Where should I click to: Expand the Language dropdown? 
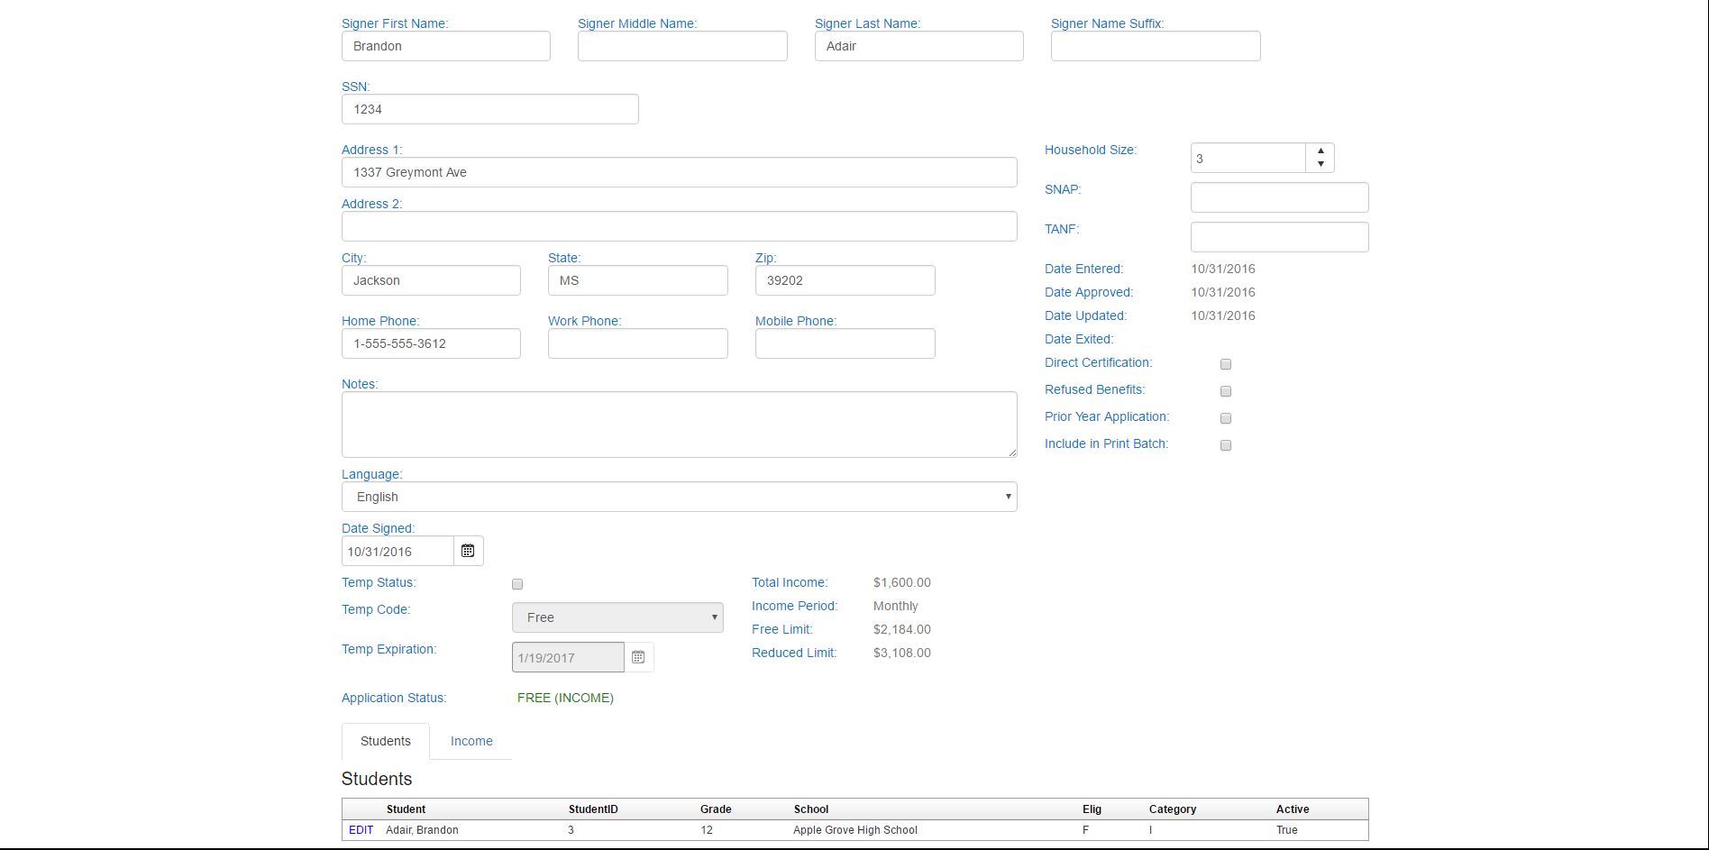[x=679, y=497]
